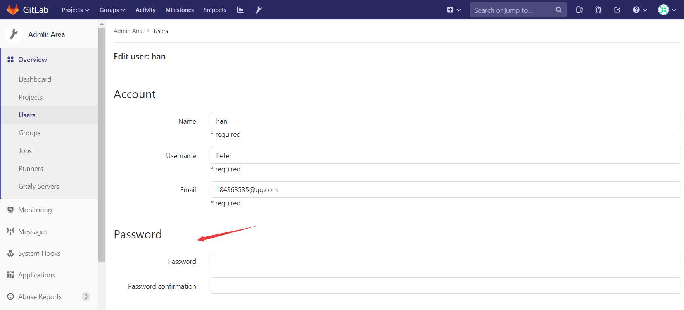
Task: Click the Email input field
Action: pos(446,189)
